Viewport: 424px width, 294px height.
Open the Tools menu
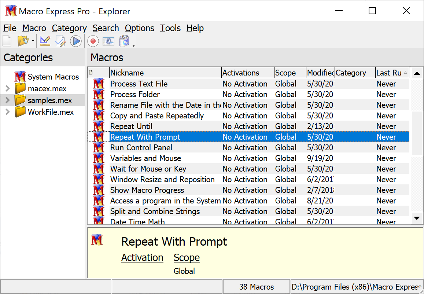pos(170,28)
